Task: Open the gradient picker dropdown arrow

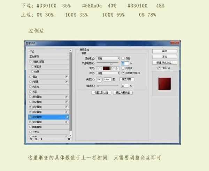Action: point(118,68)
